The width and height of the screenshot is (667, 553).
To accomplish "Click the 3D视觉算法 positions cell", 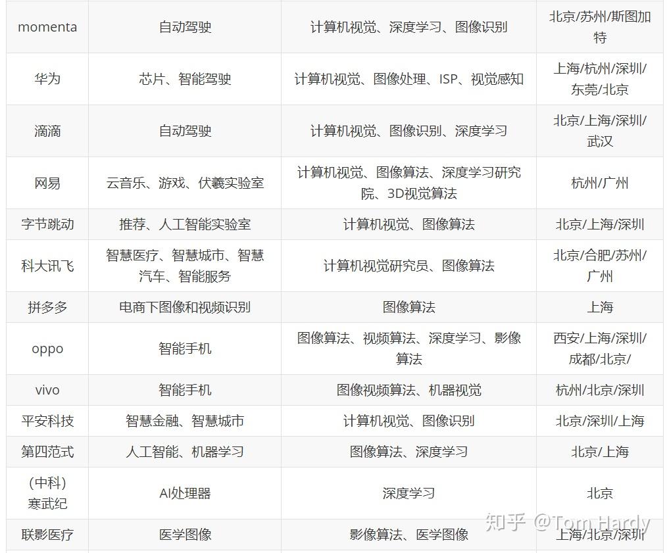I will [x=408, y=183].
